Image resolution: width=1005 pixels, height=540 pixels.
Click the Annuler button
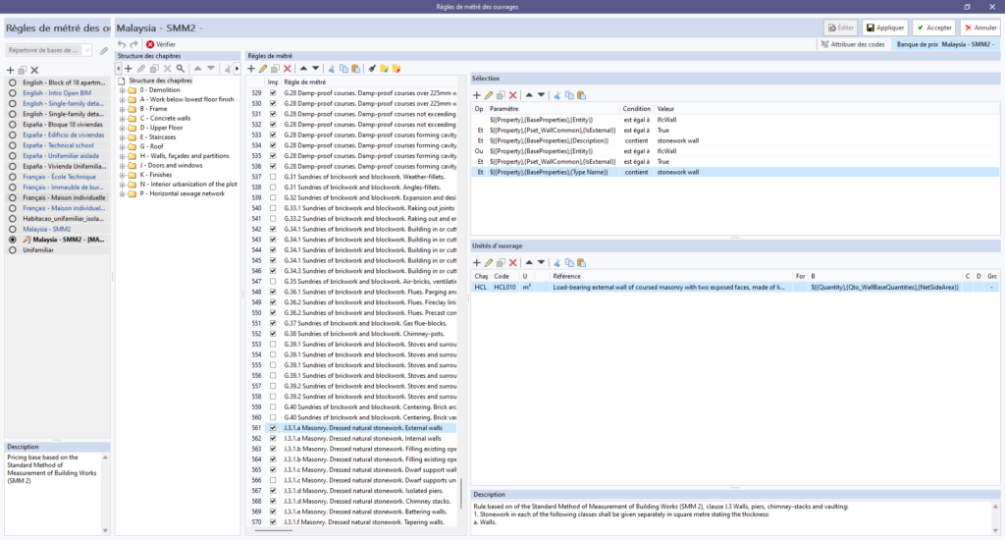980,27
